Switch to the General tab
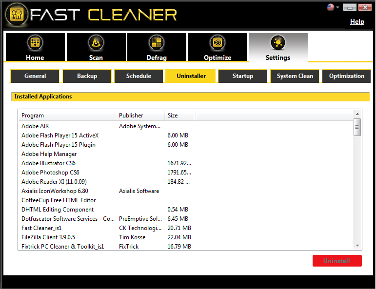The image size is (376, 289). point(35,76)
